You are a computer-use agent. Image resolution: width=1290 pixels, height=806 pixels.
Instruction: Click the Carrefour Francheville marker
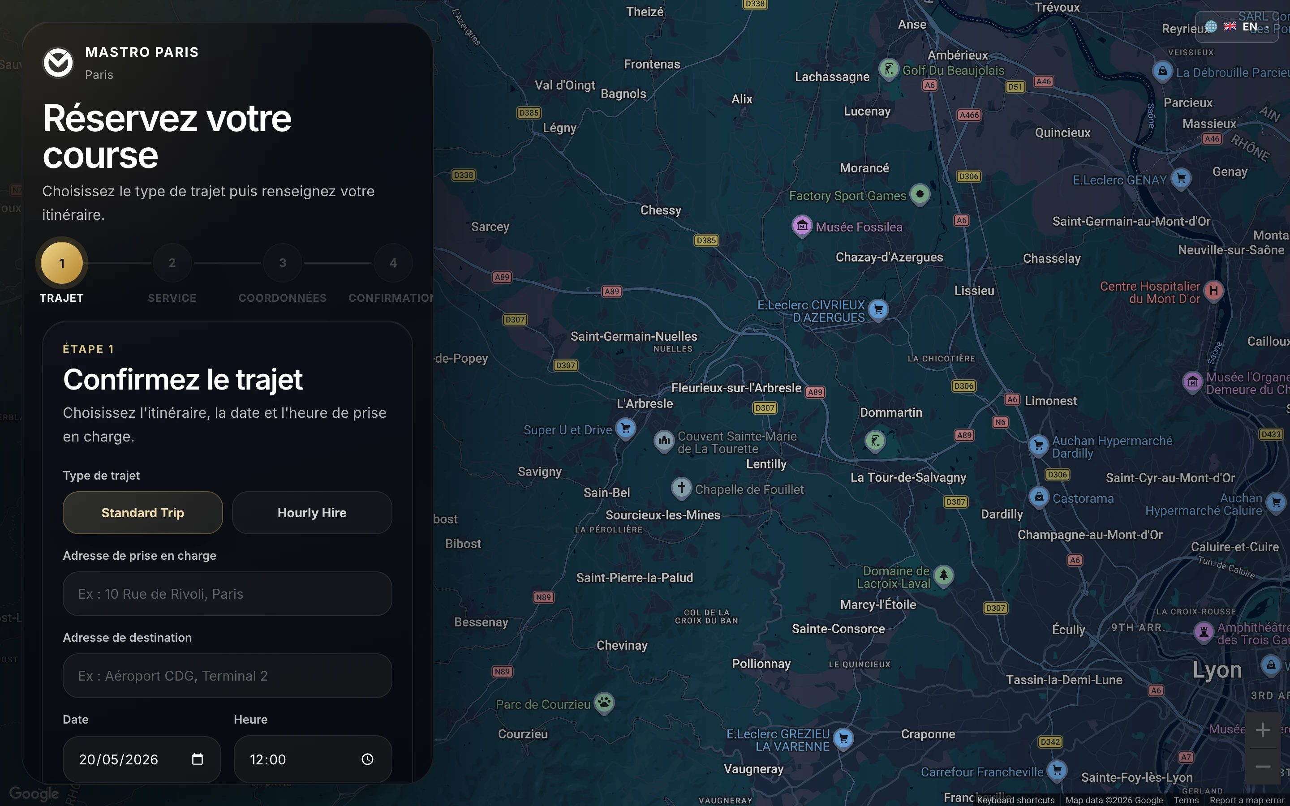[x=1057, y=771]
